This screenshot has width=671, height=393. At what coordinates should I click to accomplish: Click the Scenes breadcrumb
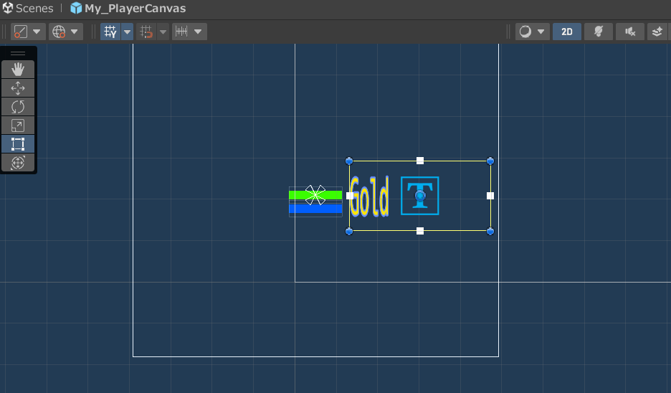click(34, 9)
